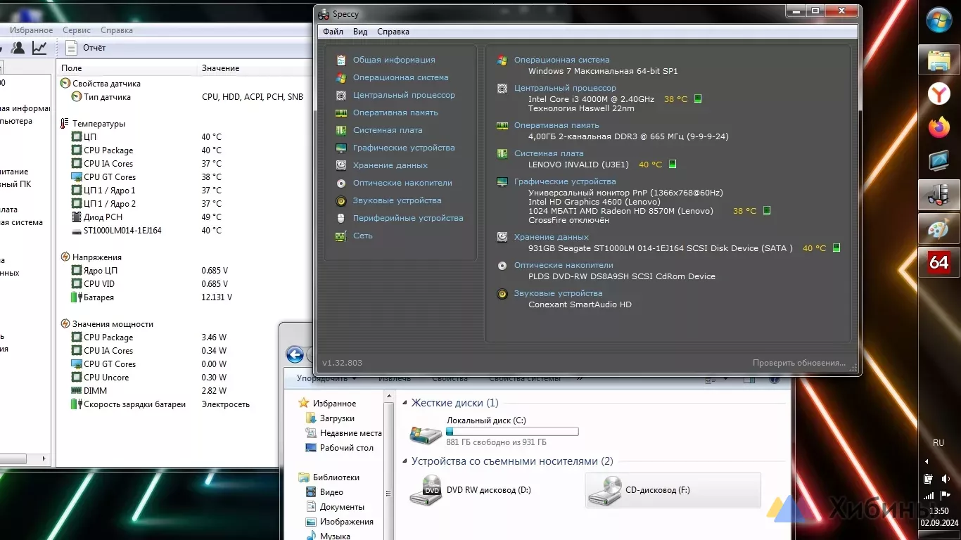Open the Справка menu in AIDA64
Screen dimensions: 961x540
coord(117,30)
